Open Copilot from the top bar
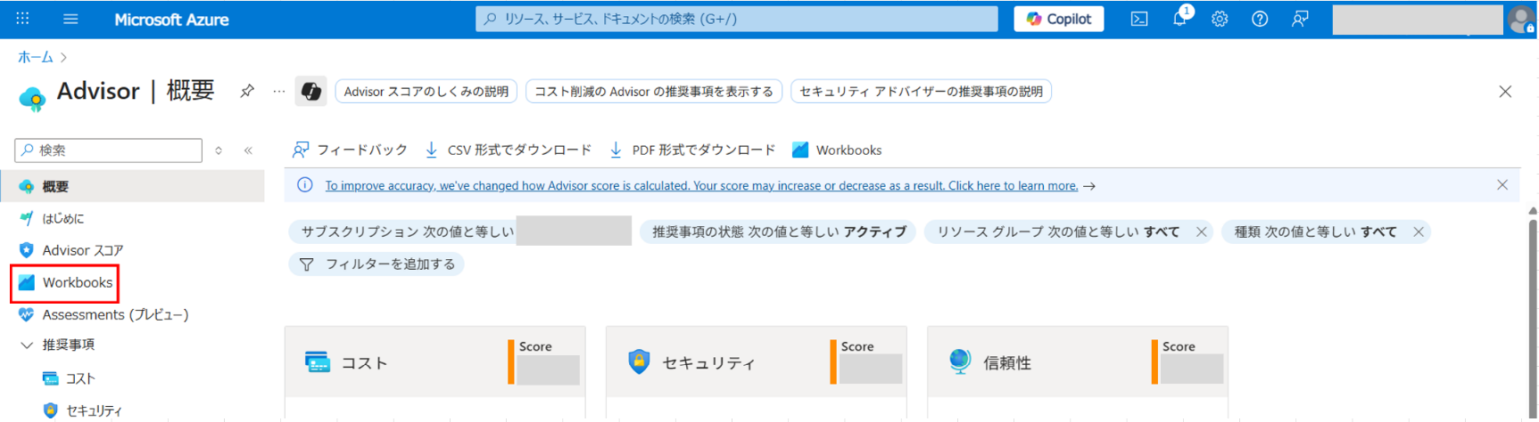This screenshot has height=422, width=1539. pos(1058,19)
